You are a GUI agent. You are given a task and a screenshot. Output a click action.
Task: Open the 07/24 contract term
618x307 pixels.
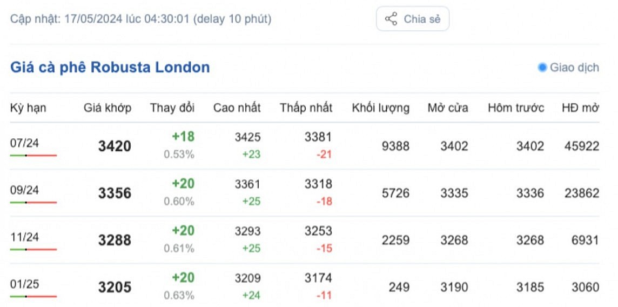pos(24,143)
